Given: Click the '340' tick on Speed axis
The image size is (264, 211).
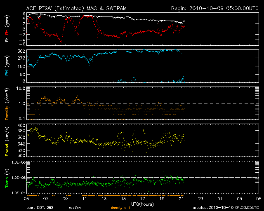Looking at the screenshot, I should (x=21, y=144).
